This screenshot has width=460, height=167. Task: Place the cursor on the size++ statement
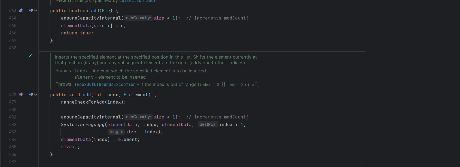[x=70, y=147]
